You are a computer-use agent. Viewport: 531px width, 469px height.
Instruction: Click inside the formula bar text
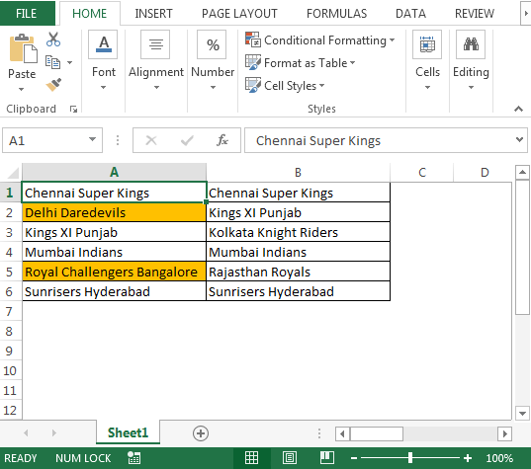tap(318, 140)
